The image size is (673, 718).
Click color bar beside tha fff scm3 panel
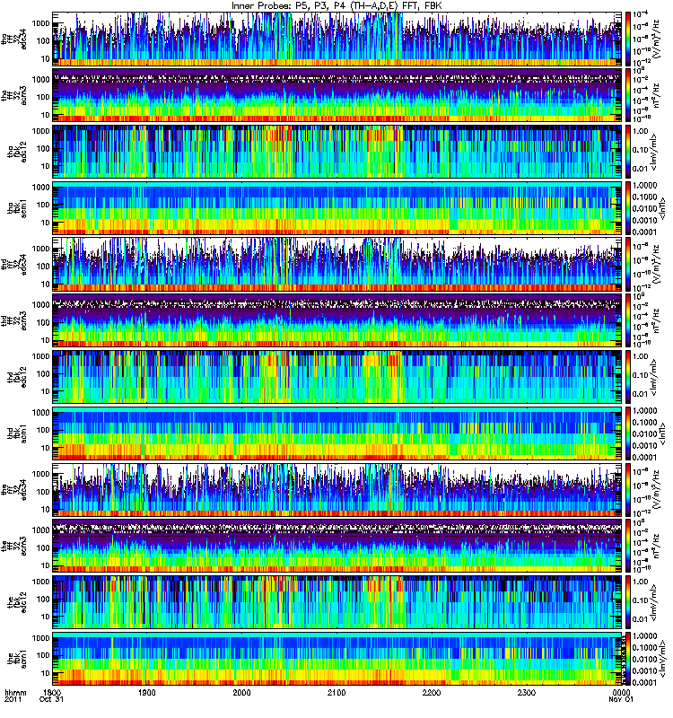pyautogui.click(x=627, y=95)
